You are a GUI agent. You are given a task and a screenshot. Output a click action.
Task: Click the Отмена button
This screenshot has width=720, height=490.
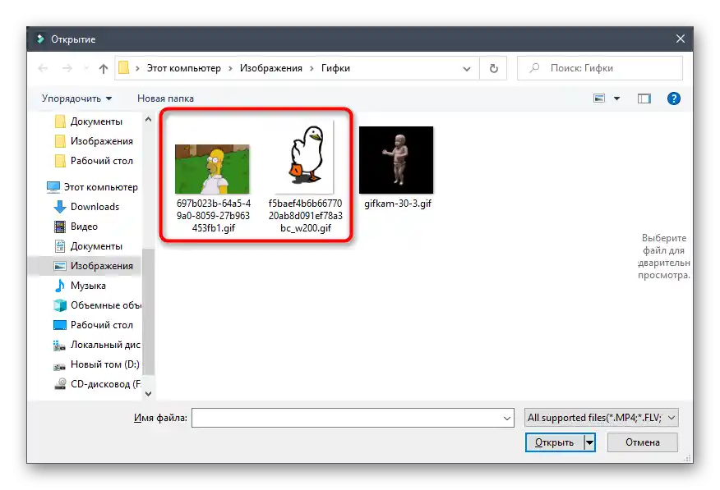pyautogui.click(x=643, y=442)
